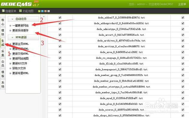Open 获取JS文件 menu item
The width and height of the screenshot is (189, 118).
click(19, 68)
